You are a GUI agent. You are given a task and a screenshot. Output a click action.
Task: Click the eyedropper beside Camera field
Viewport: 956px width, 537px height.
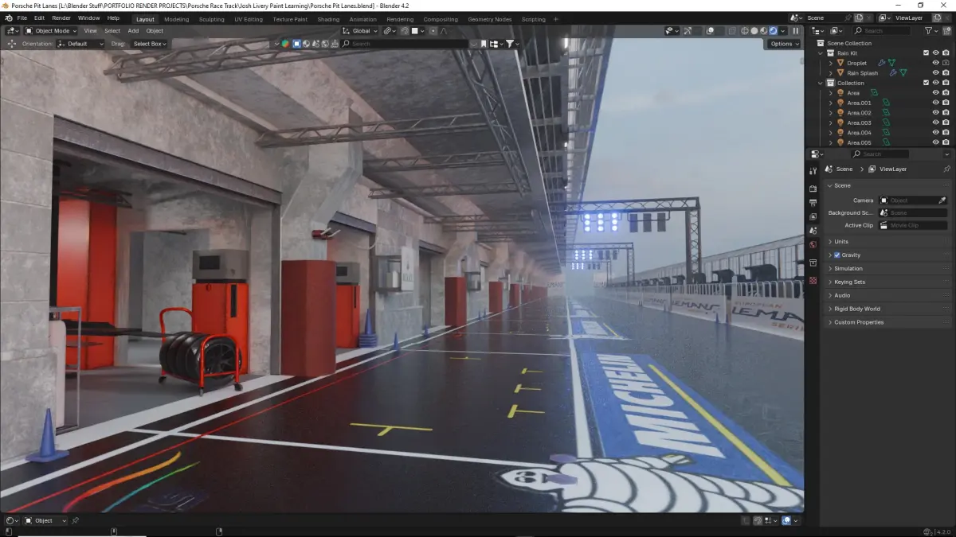[x=942, y=200]
